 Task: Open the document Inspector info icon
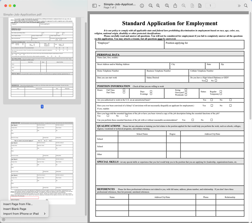[142, 6]
